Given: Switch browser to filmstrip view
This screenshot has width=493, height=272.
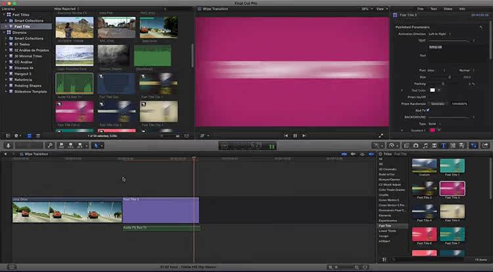Looking at the screenshot, I should 29,136.
